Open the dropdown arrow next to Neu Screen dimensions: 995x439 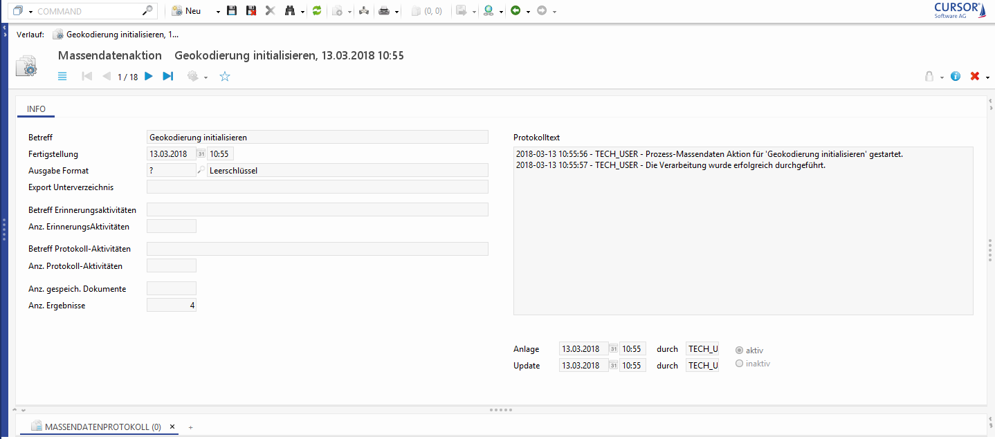click(x=218, y=12)
